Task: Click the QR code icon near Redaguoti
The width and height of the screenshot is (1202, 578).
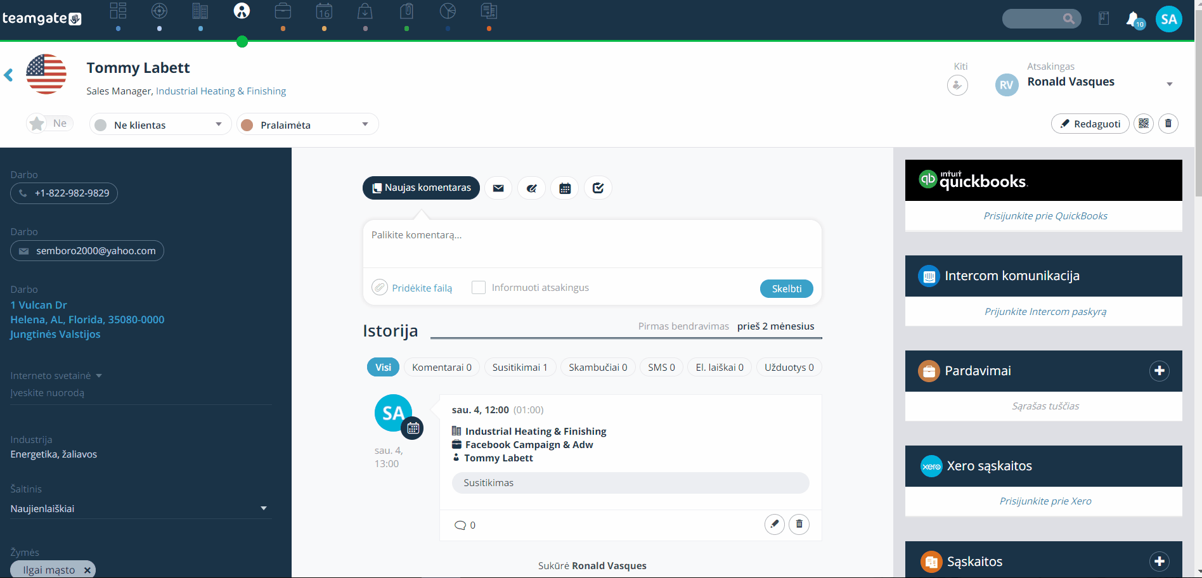Action: coord(1144,124)
